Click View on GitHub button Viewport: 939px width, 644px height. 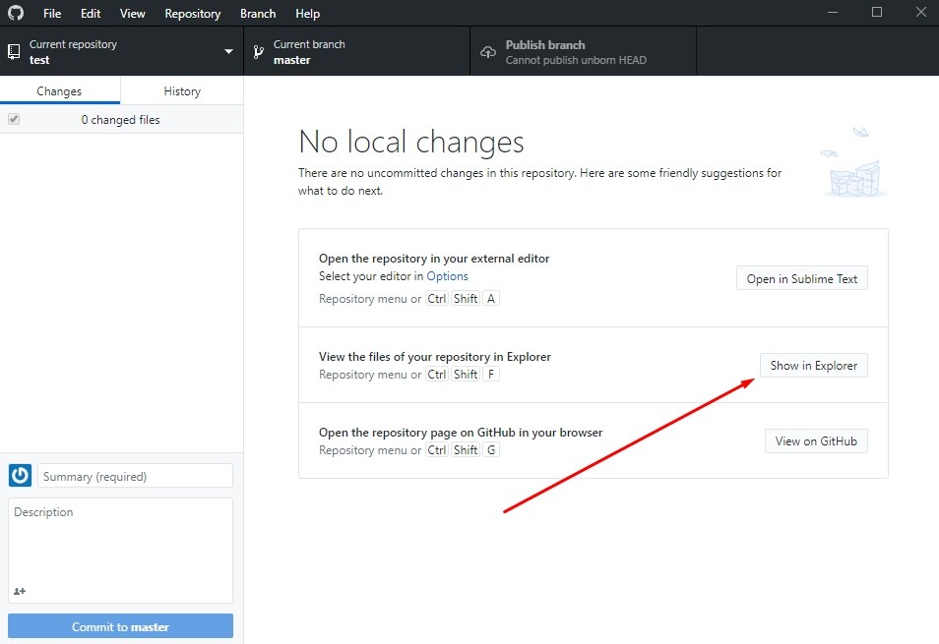click(x=816, y=441)
